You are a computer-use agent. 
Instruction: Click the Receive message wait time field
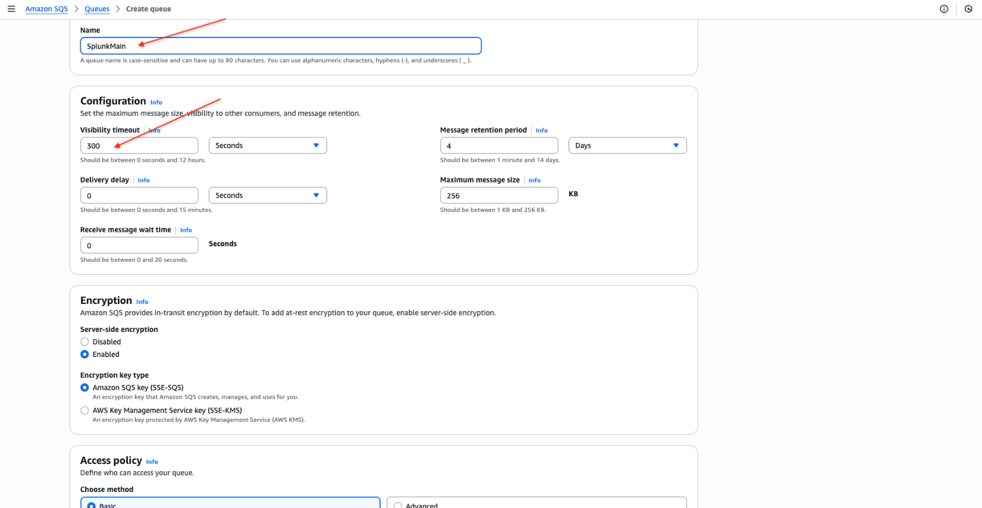coord(139,246)
